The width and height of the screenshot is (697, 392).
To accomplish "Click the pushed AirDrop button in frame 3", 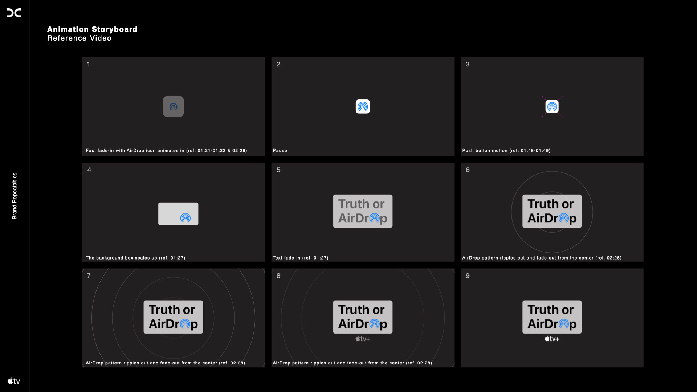I will coord(552,106).
